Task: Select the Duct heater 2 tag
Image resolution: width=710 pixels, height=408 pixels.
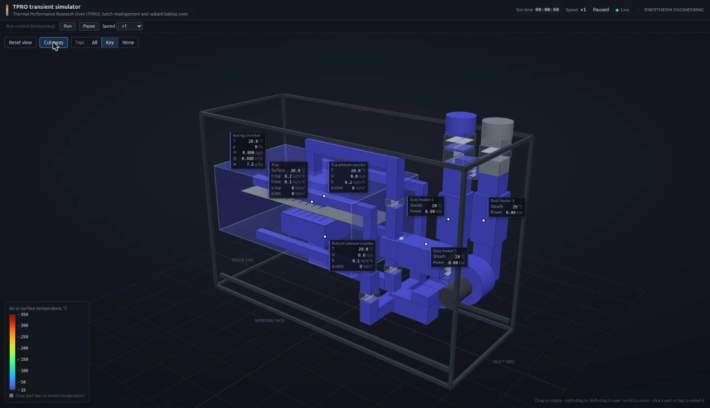Action: pyautogui.click(x=426, y=206)
